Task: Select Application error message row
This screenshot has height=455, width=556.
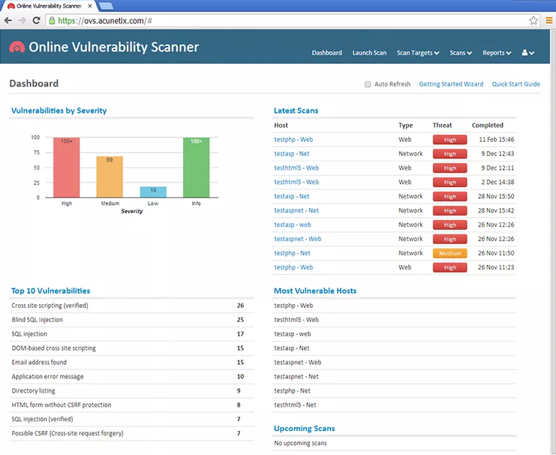Action: pos(131,377)
